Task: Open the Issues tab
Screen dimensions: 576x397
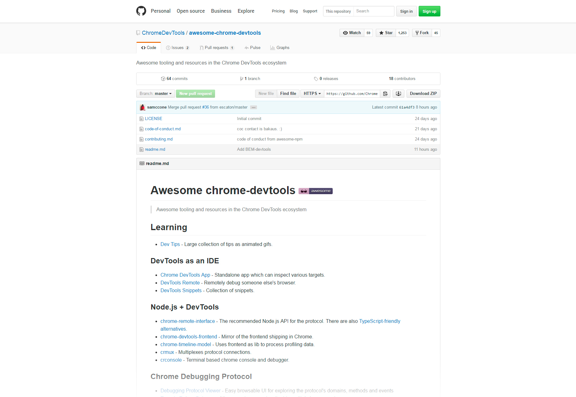Action: [178, 48]
